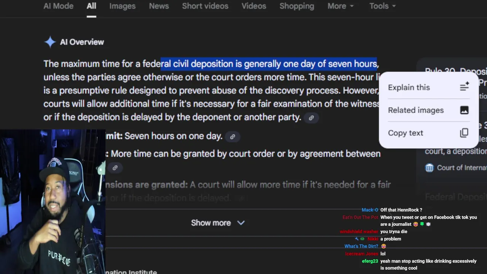487x274 pixels.
Task: Open the Videos tab
Action: tap(254, 6)
